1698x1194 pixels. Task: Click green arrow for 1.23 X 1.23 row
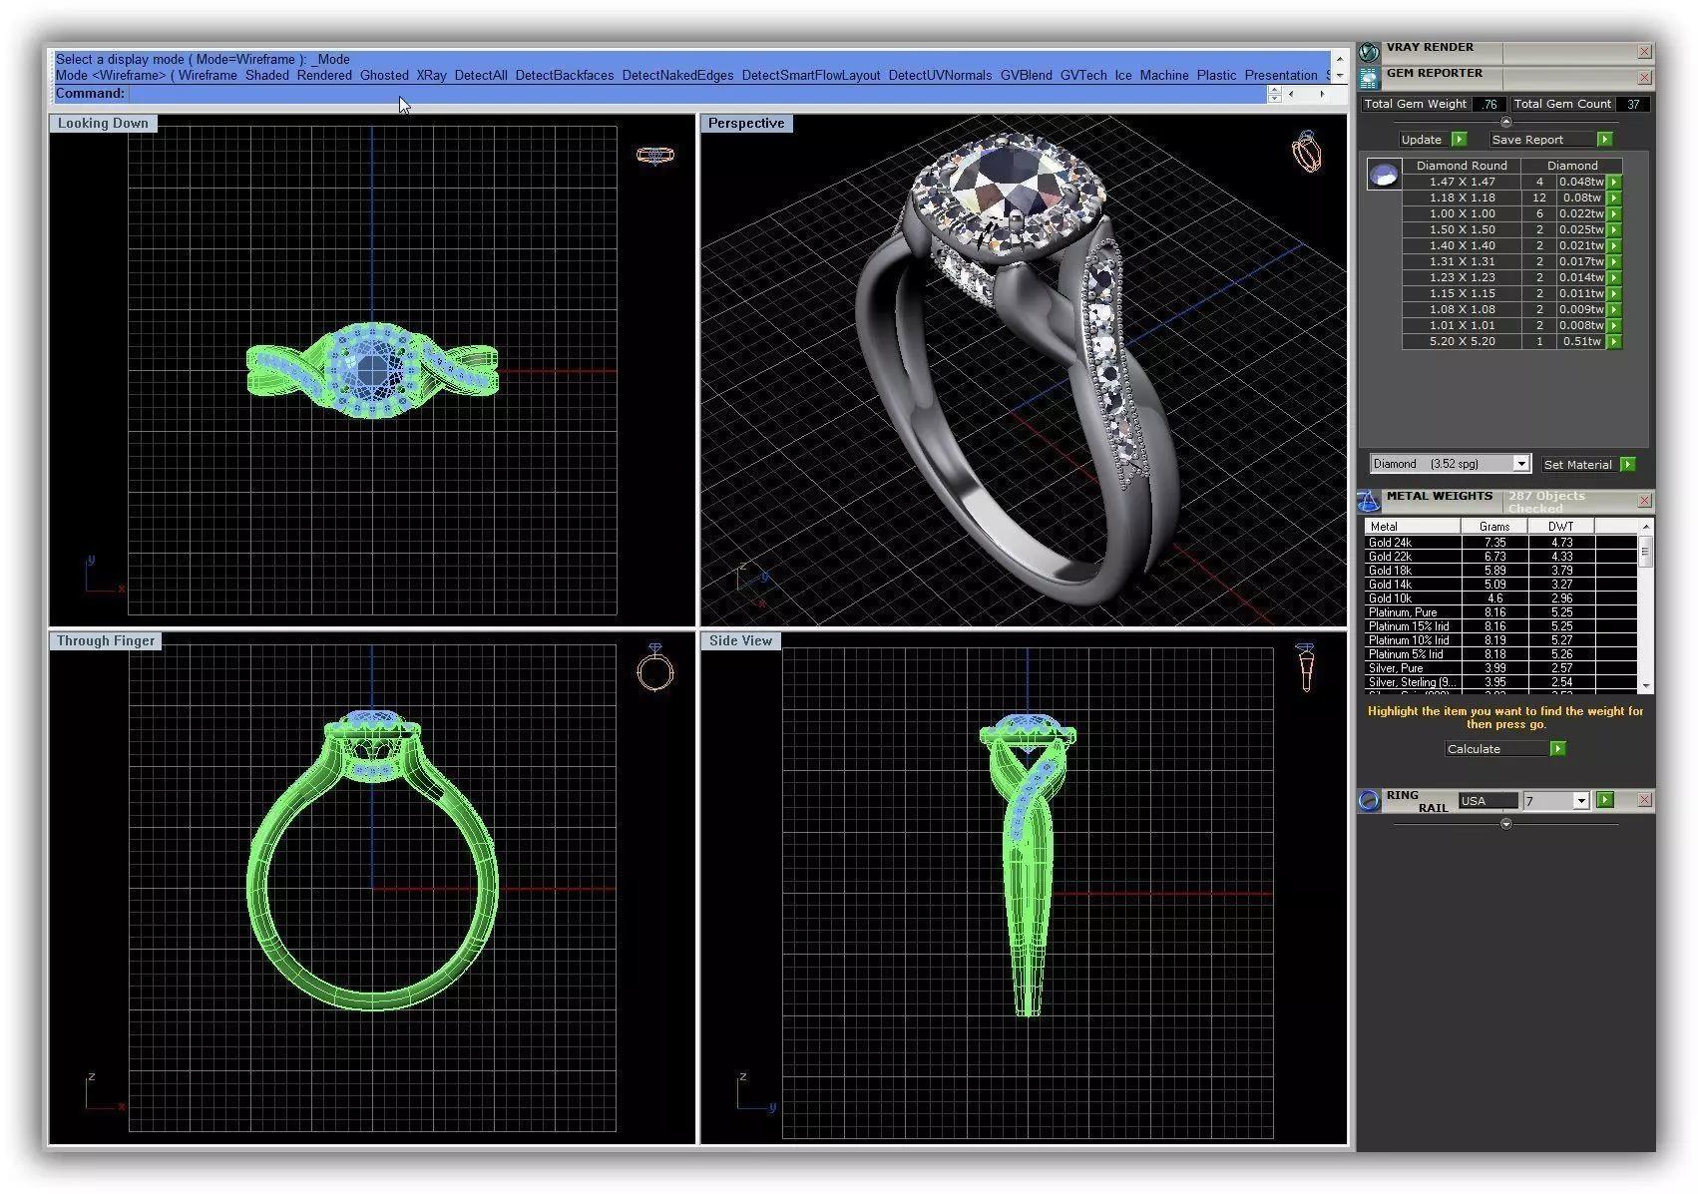[1614, 278]
